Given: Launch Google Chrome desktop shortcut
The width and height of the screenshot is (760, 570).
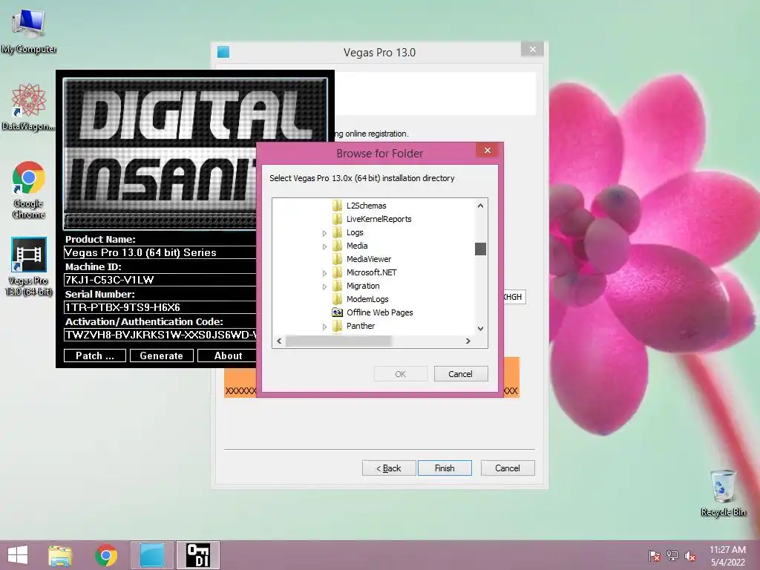Looking at the screenshot, I should (29, 189).
